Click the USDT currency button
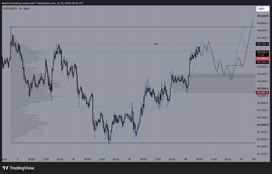 click(263, 9)
